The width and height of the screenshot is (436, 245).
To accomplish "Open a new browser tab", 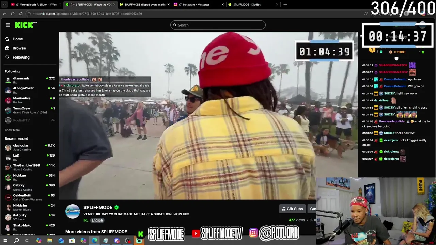I will 285,5.
